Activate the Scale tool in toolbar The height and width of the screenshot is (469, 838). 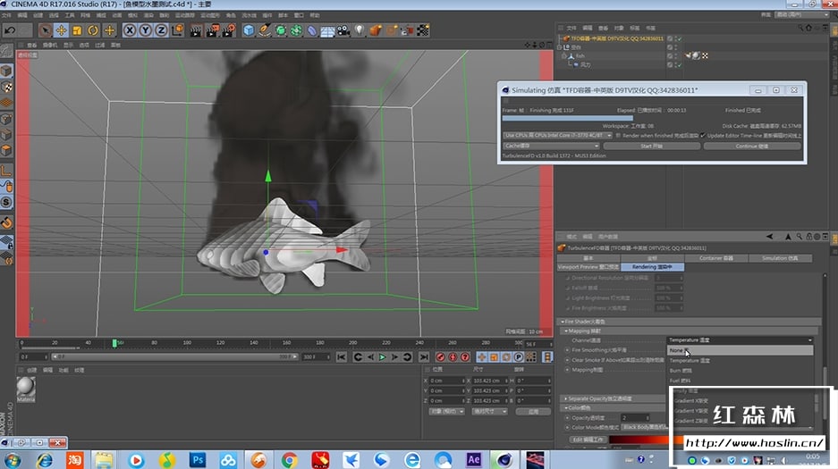click(x=77, y=30)
